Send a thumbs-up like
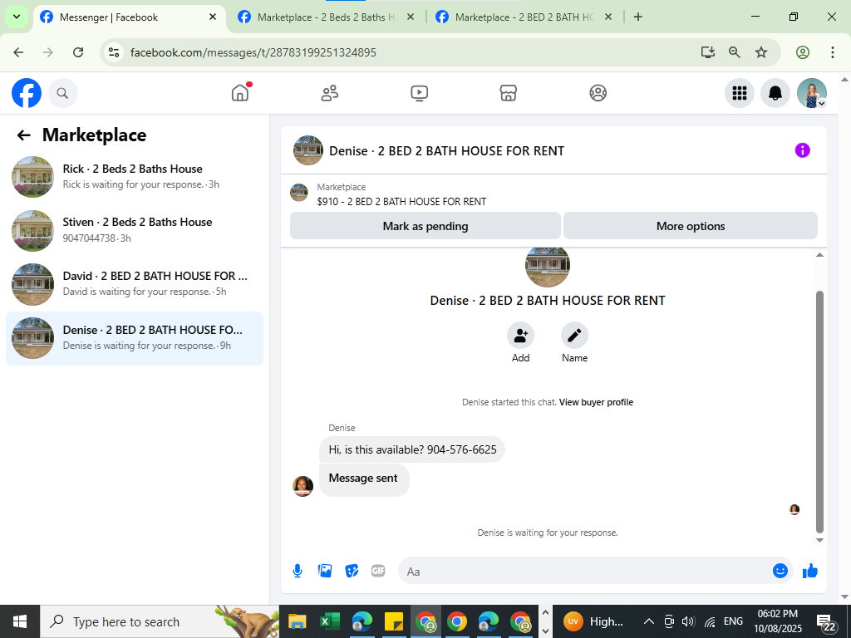The image size is (851, 638). tap(809, 571)
